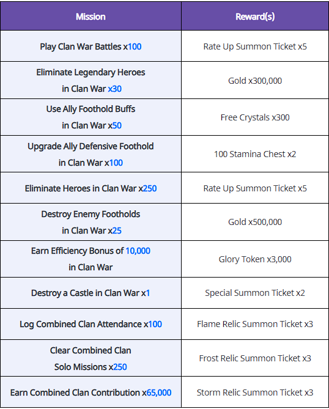Screen dimensions: 329x409
Task: Select the Use Ally Foothold Buffs mission cell
Action: coord(91,117)
